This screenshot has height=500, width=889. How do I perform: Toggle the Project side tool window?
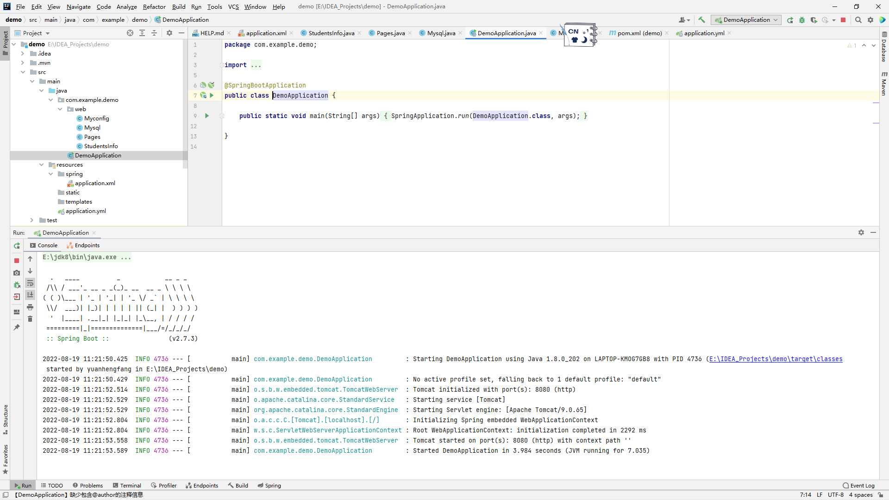click(x=5, y=43)
